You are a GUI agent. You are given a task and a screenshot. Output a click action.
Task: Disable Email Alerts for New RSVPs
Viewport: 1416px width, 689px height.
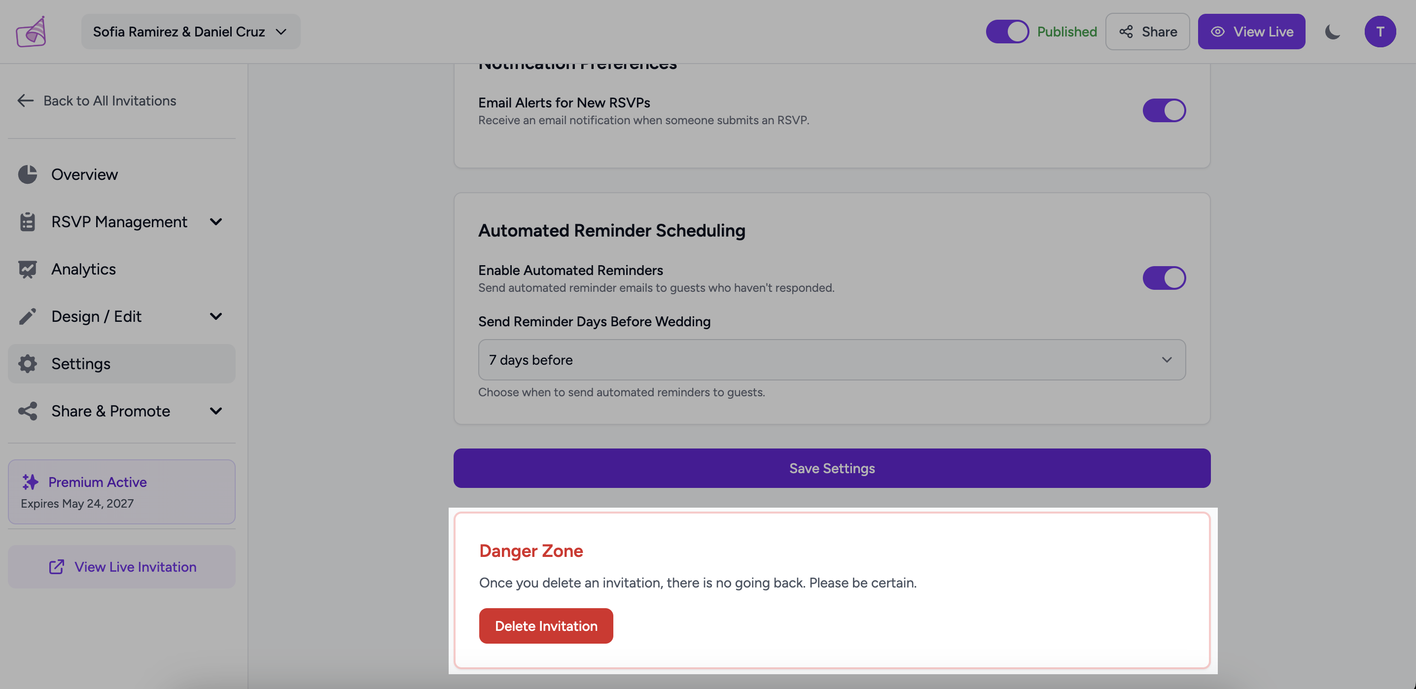1164,110
